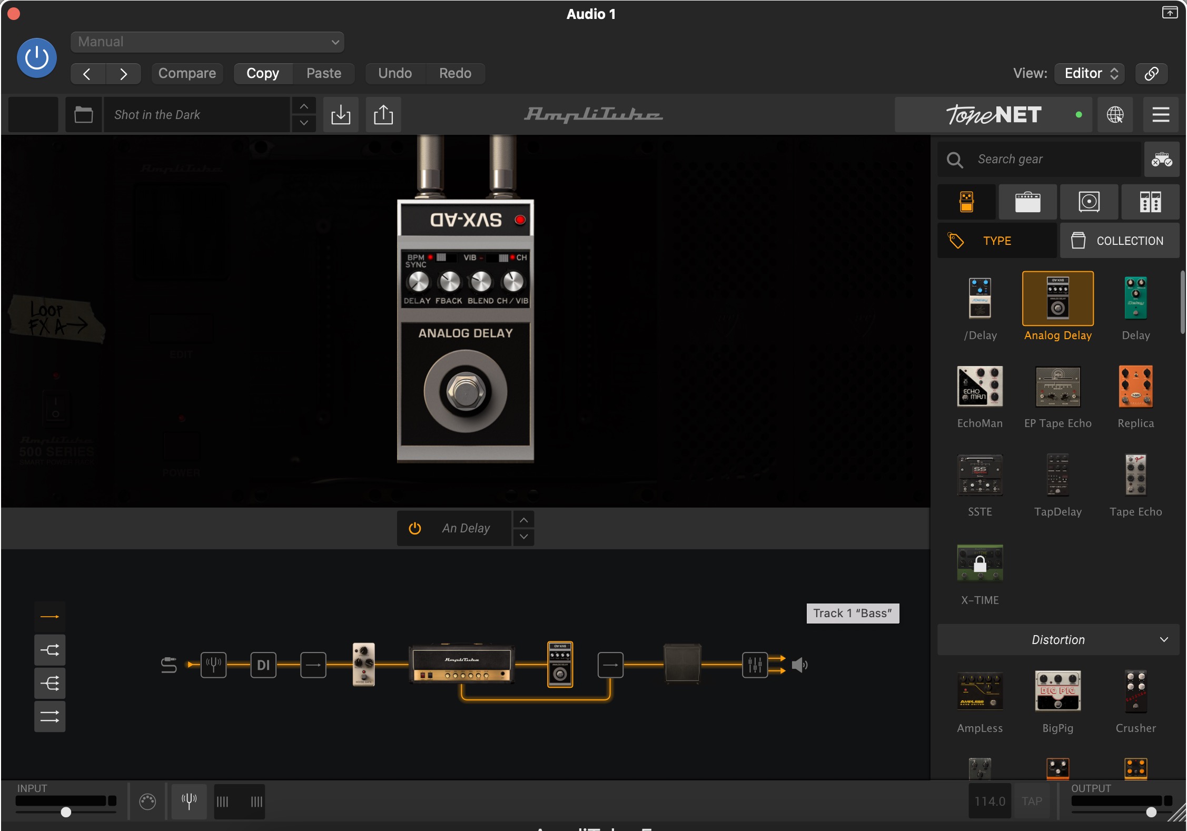Select the dual parallel routing icon
The height and width of the screenshot is (831, 1187).
[x=50, y=717]
